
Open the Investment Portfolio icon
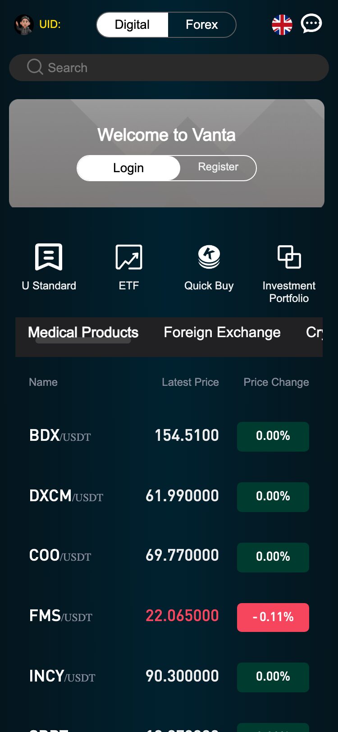click(289, 257)
